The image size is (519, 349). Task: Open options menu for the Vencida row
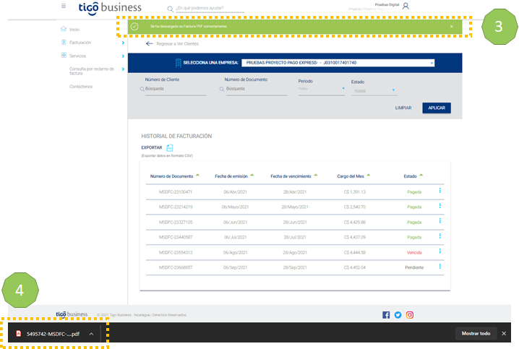[x=440, y=251]
